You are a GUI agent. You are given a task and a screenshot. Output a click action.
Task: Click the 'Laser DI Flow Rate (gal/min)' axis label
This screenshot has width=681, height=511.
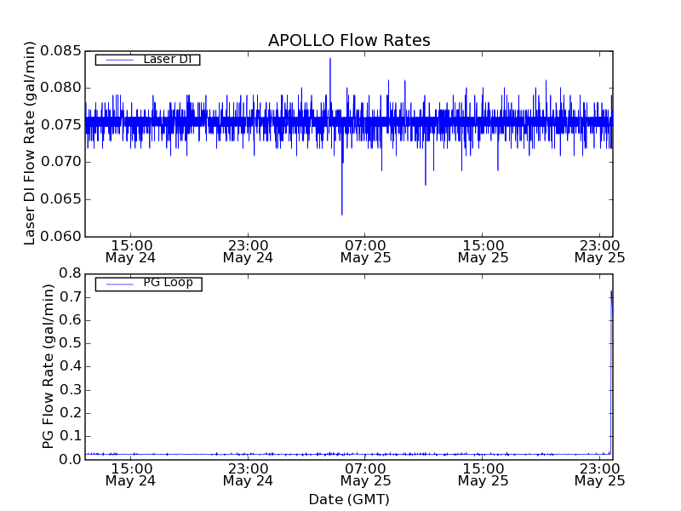30,143
